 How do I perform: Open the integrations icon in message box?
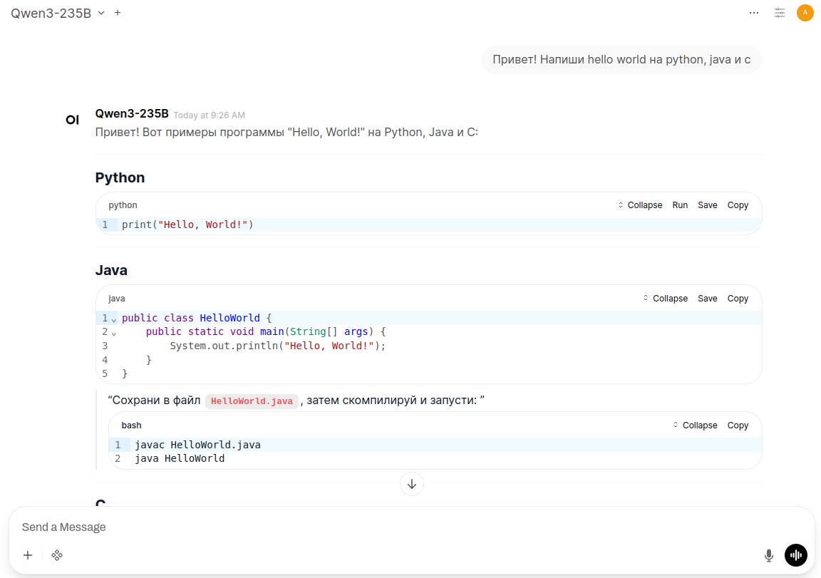coord(57,555)
